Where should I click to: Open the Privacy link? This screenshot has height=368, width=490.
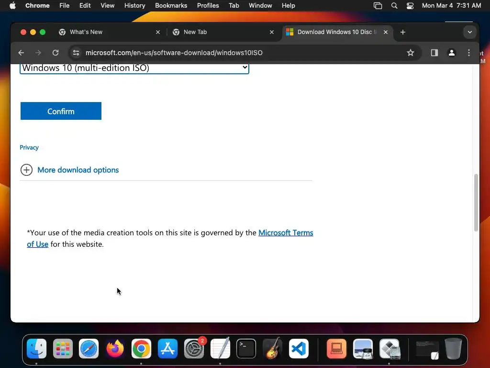pos(29,148)
